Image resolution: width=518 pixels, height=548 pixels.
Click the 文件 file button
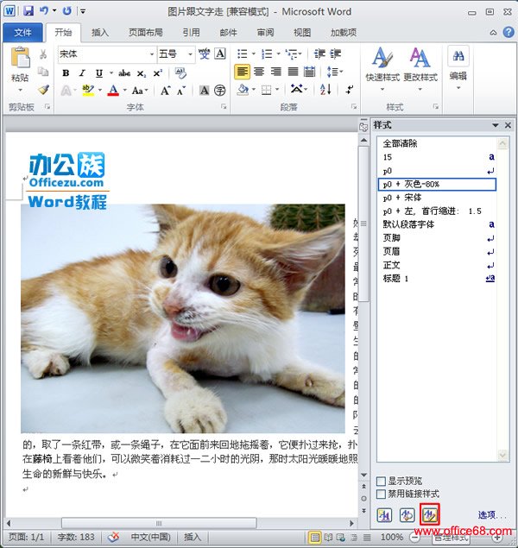pos(23,33)
